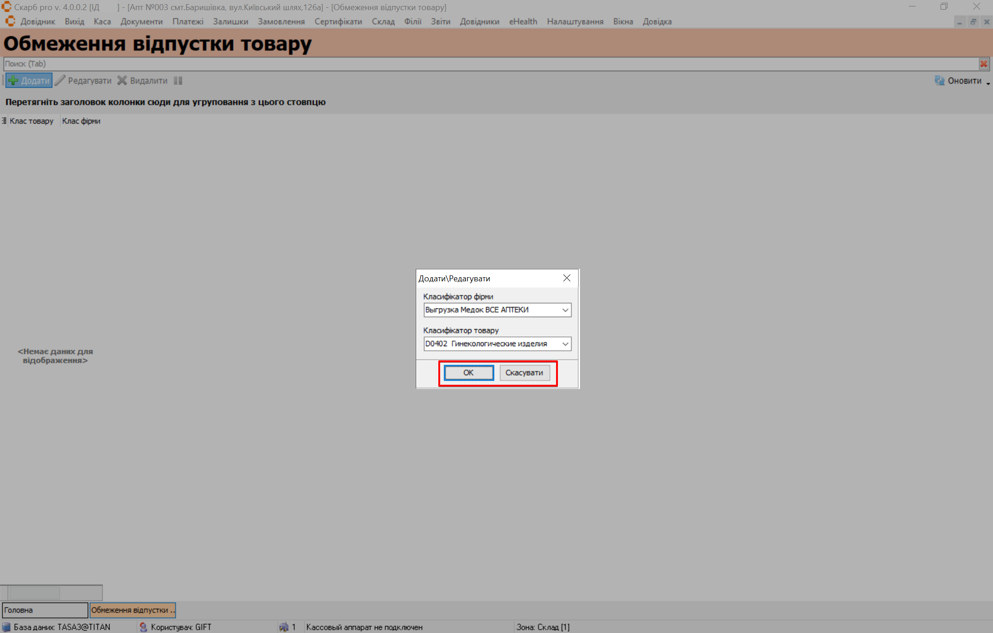
Task: Expand the Класифікатор фірми dropdown
Action: coord(565,310)
